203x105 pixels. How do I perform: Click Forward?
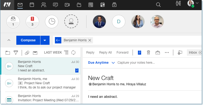122,53
